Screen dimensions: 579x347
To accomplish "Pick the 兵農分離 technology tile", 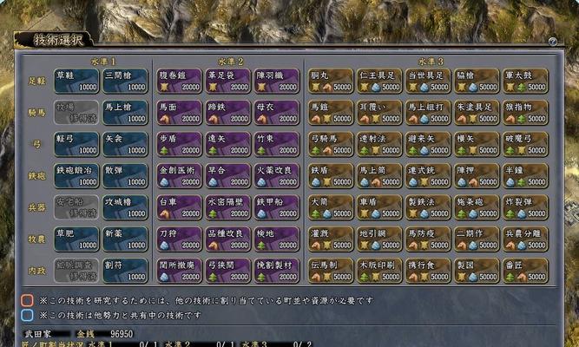I will (525, 239).
